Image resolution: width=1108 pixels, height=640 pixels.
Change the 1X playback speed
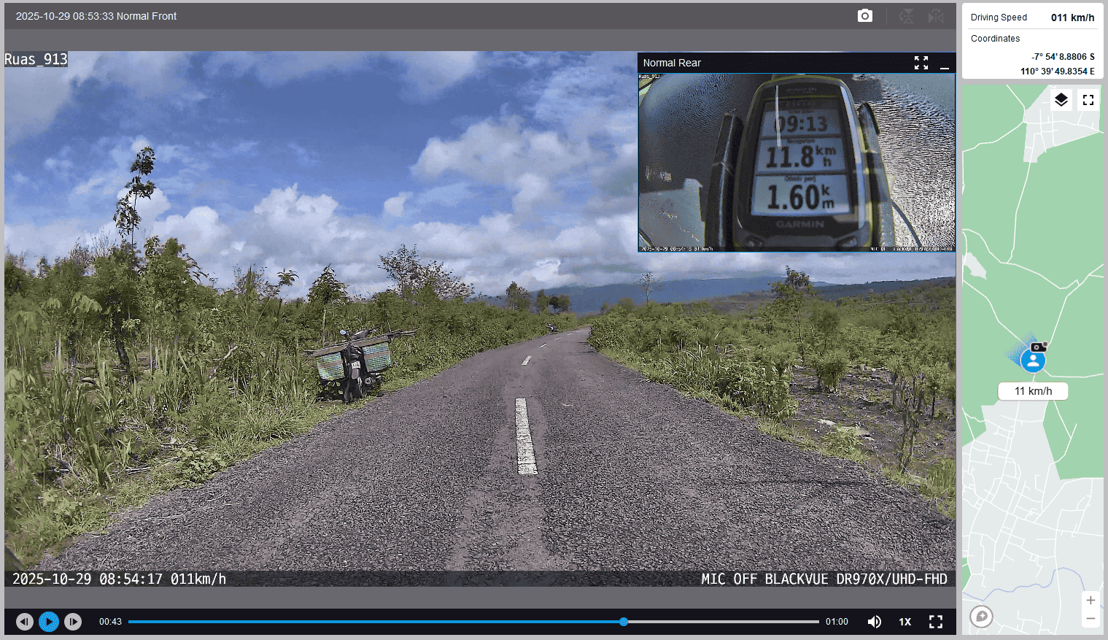(905, 622)
